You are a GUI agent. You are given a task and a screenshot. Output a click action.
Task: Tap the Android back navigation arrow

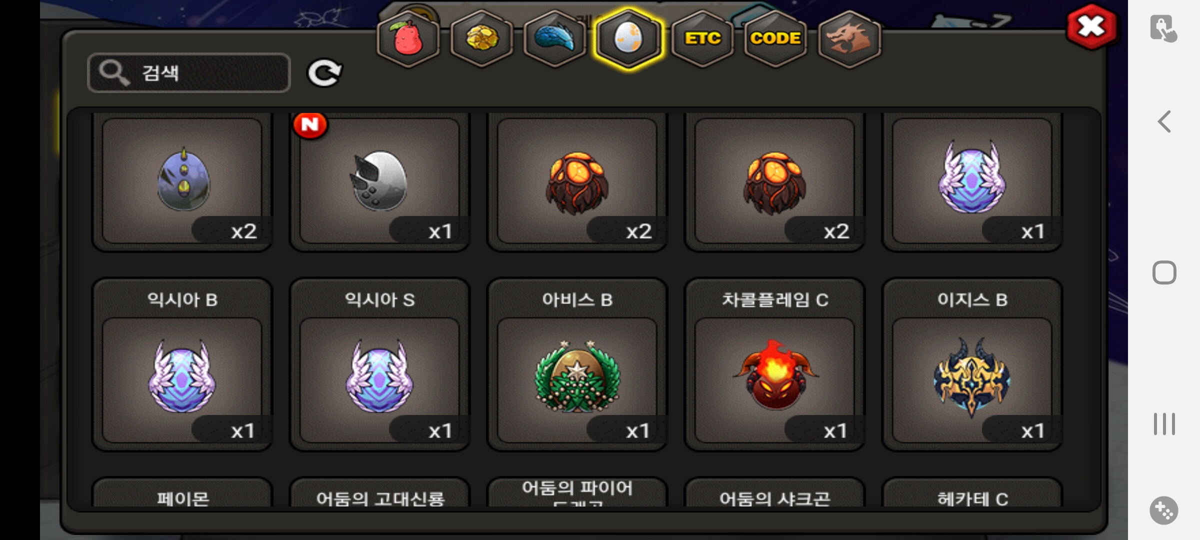tap(1164, 121)
